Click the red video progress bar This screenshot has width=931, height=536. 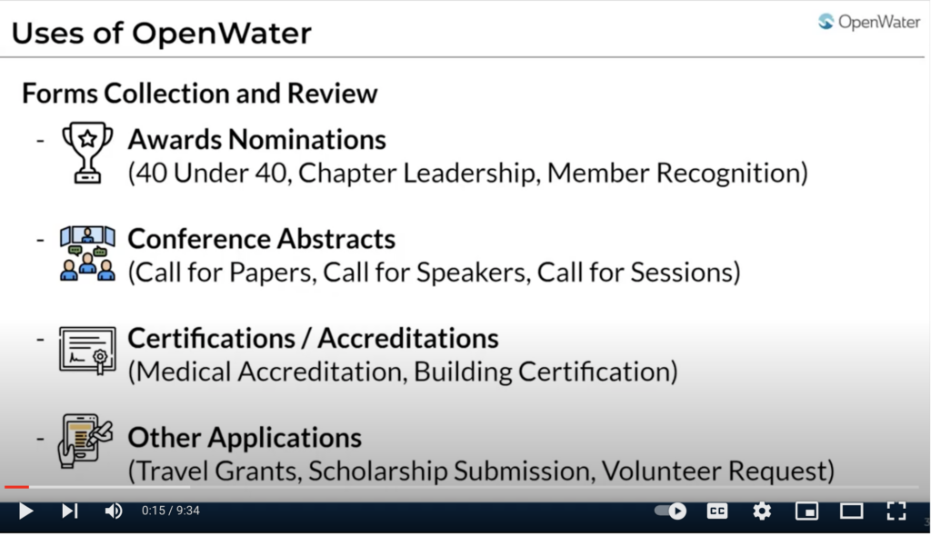coord(16,488)
